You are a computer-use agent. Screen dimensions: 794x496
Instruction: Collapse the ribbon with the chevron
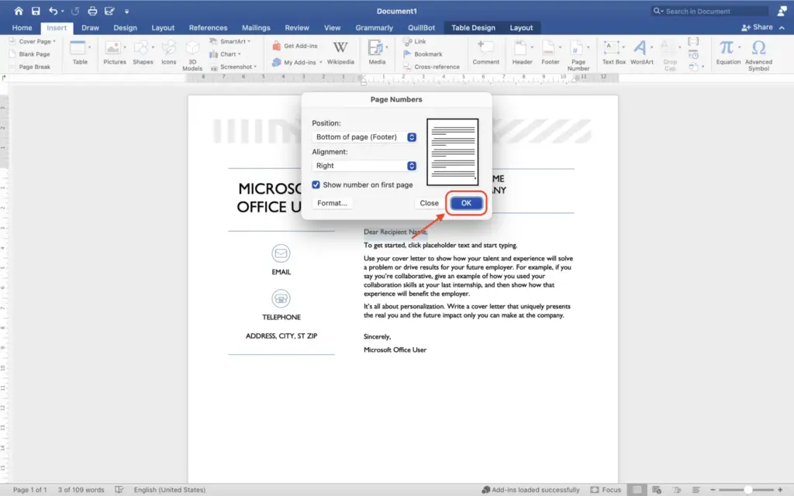pyautogui.click(x=782, y=28)
